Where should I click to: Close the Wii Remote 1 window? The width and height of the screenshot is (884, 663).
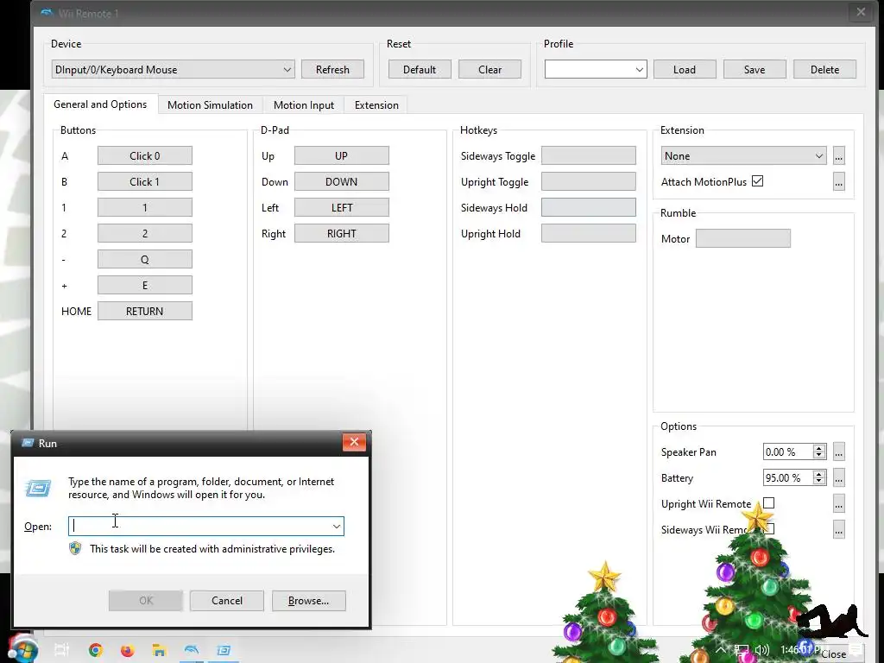coord(861,12)
